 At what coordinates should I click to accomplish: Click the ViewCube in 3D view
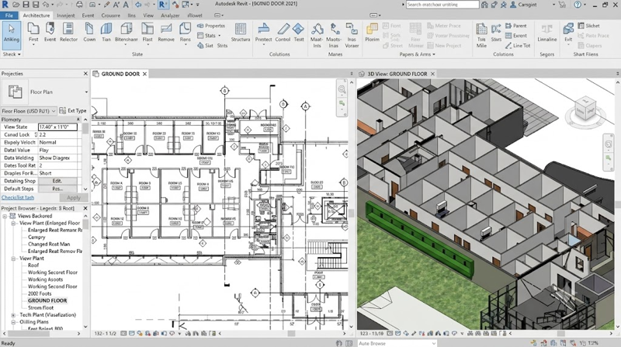(585, 109)
